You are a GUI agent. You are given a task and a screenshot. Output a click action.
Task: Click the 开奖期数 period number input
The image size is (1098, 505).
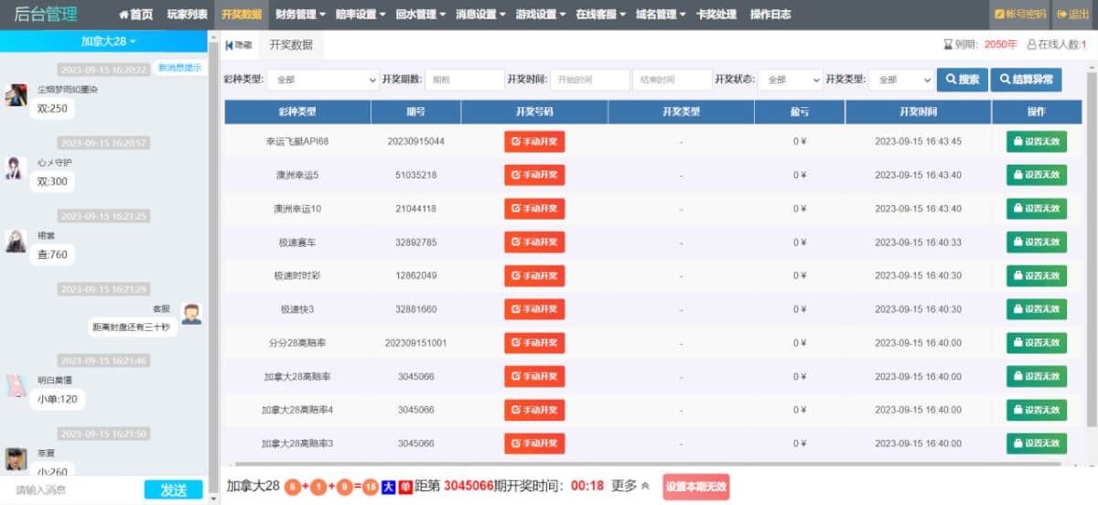pos(465,80)
